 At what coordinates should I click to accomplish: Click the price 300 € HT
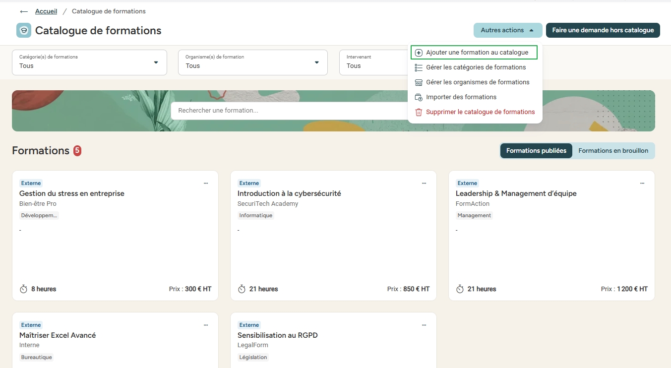198,289
